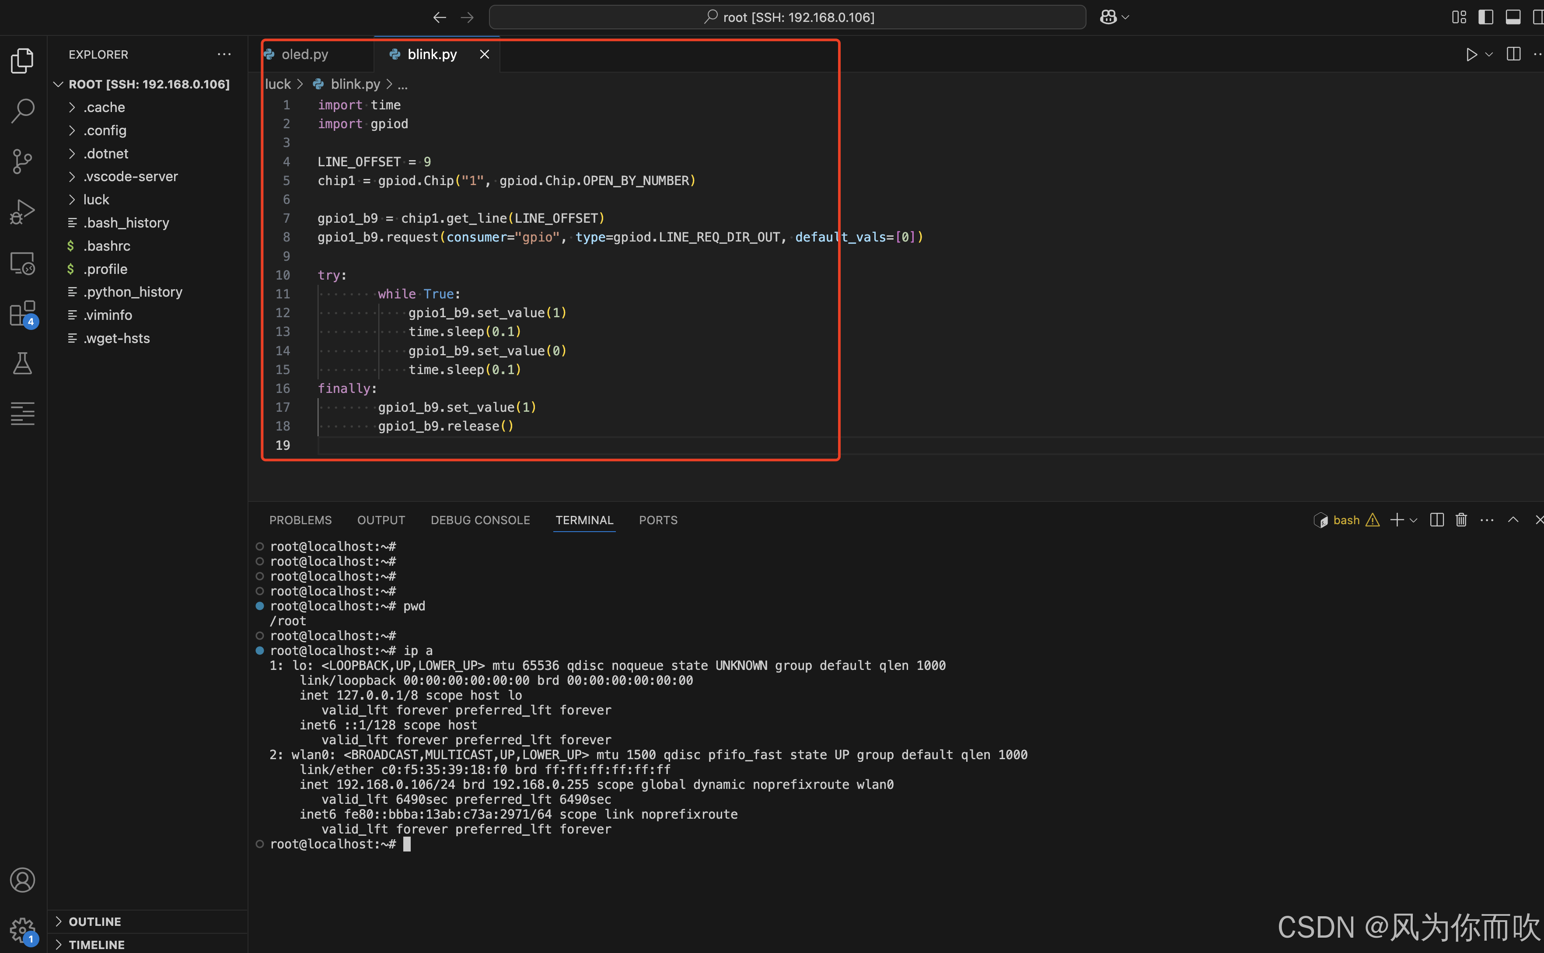Open new terminal launch profile dropdown

coord(1414,521)
